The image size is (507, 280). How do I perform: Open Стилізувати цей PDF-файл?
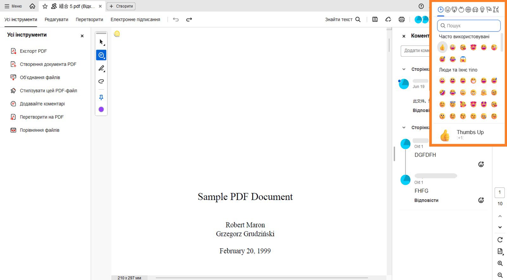44,91
